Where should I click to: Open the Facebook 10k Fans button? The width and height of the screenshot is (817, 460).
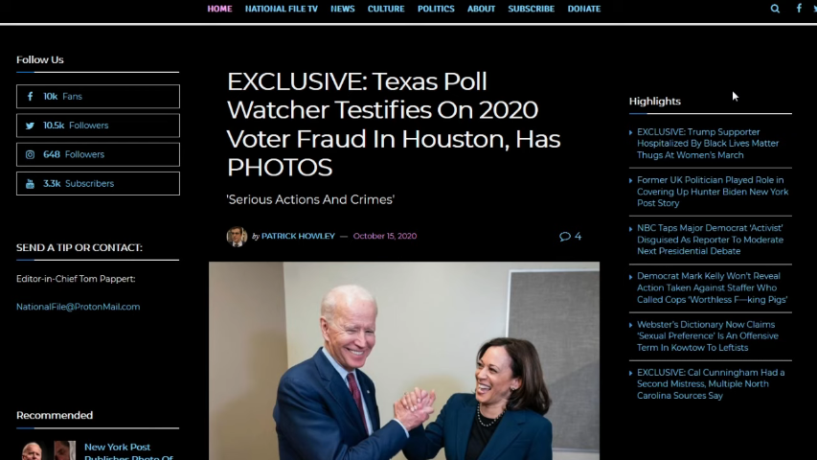tap(98, 97)
